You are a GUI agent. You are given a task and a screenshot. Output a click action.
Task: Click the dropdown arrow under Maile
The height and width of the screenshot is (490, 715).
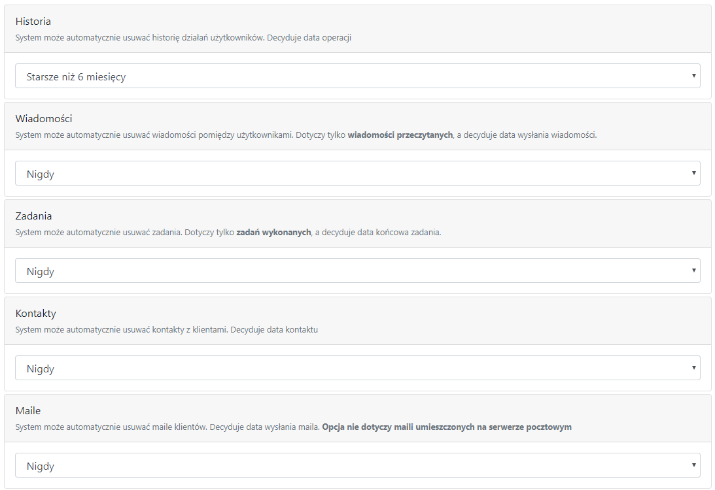click(x=693, y=465)
